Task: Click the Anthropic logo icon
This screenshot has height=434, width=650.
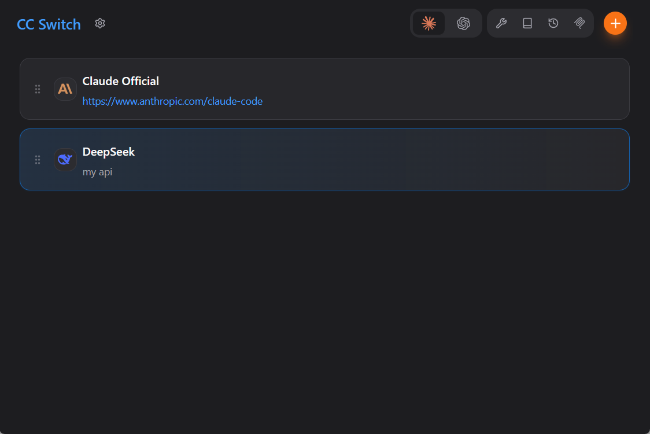Action: click(x=65, y=89)
